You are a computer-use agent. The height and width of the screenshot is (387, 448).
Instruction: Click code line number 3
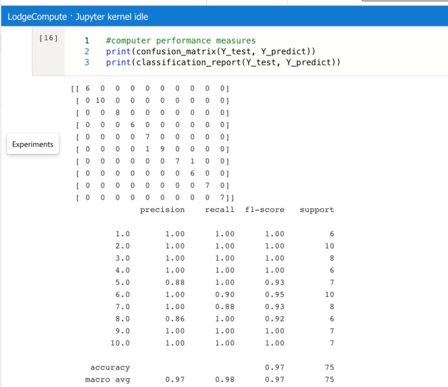(87, 62)
